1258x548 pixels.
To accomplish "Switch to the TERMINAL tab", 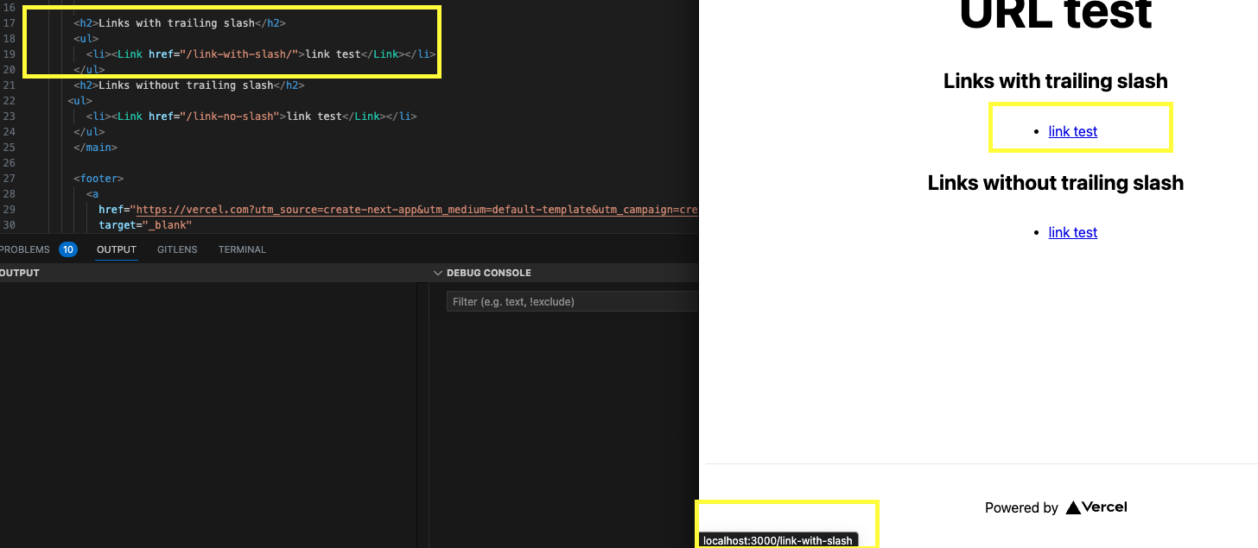I will point(241,249).
